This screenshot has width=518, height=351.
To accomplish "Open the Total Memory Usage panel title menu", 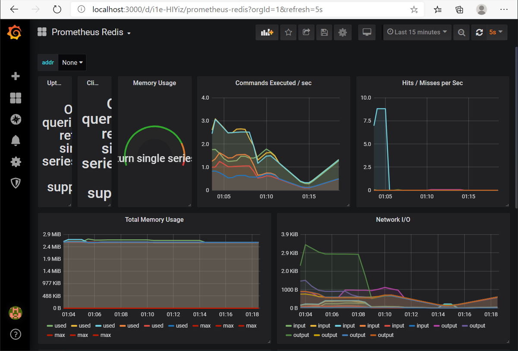I will (154, 220).
